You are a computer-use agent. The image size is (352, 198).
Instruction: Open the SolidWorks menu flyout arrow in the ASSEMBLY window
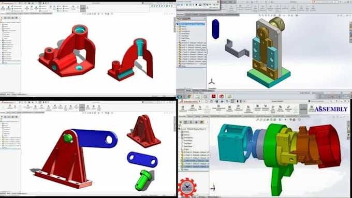200,101
